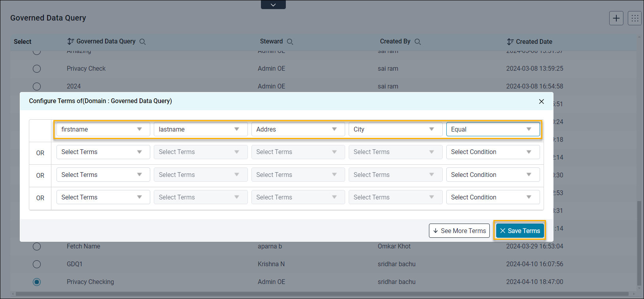Select the GDQ1 radio button
This screenshot has width=644, height=299.
(x=37, y=264)
